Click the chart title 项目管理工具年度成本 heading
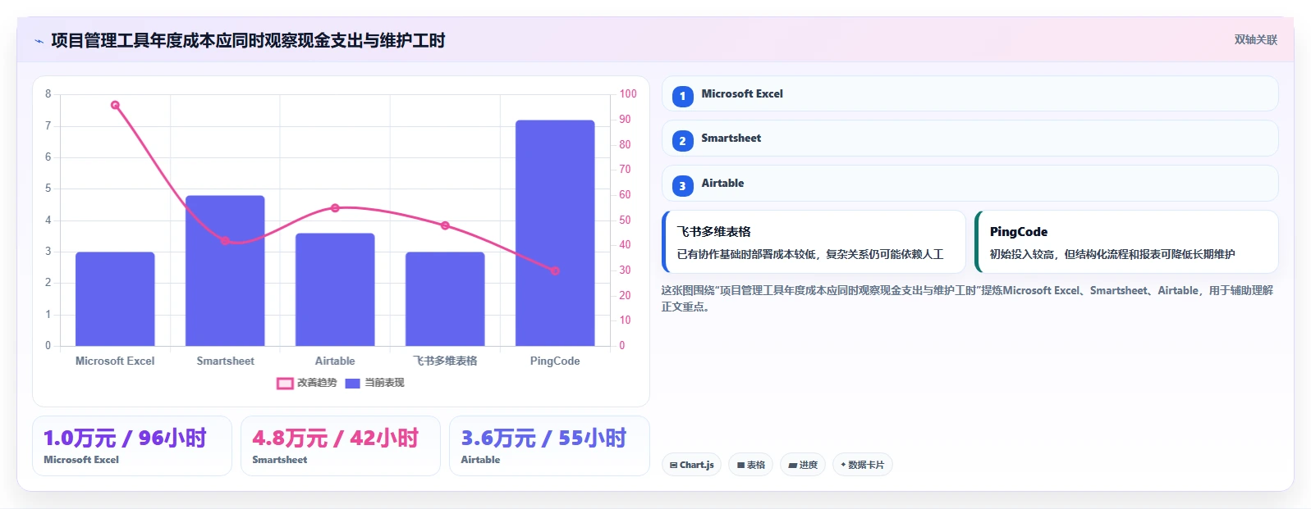Viewport: 1311px width, 509px height. [x=248, y=40]
